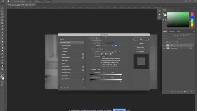Select the Move tool
The height and width of the screenshot is (111, 197).
tap(2, 8)
